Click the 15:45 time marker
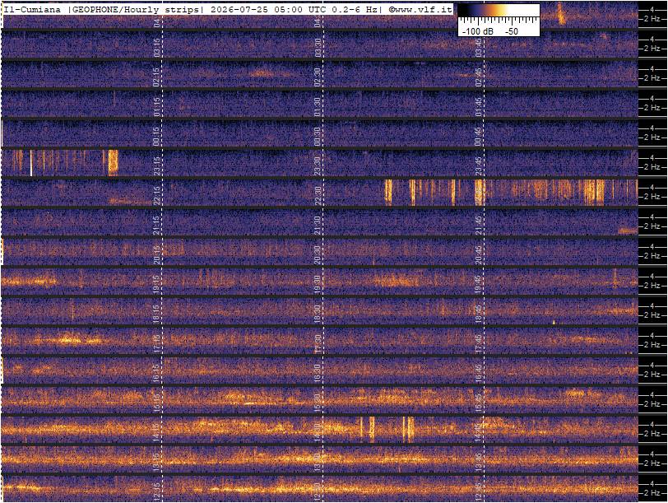Image resolution: width=668 pixels, height=503 pixels. pyautogui.click(x=478, y=403)
